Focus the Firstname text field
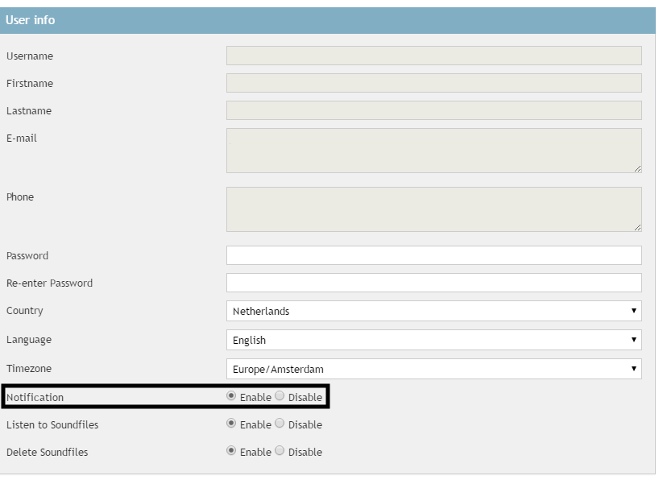The width and height of the screenshot is (663, 484). point(433,83)
